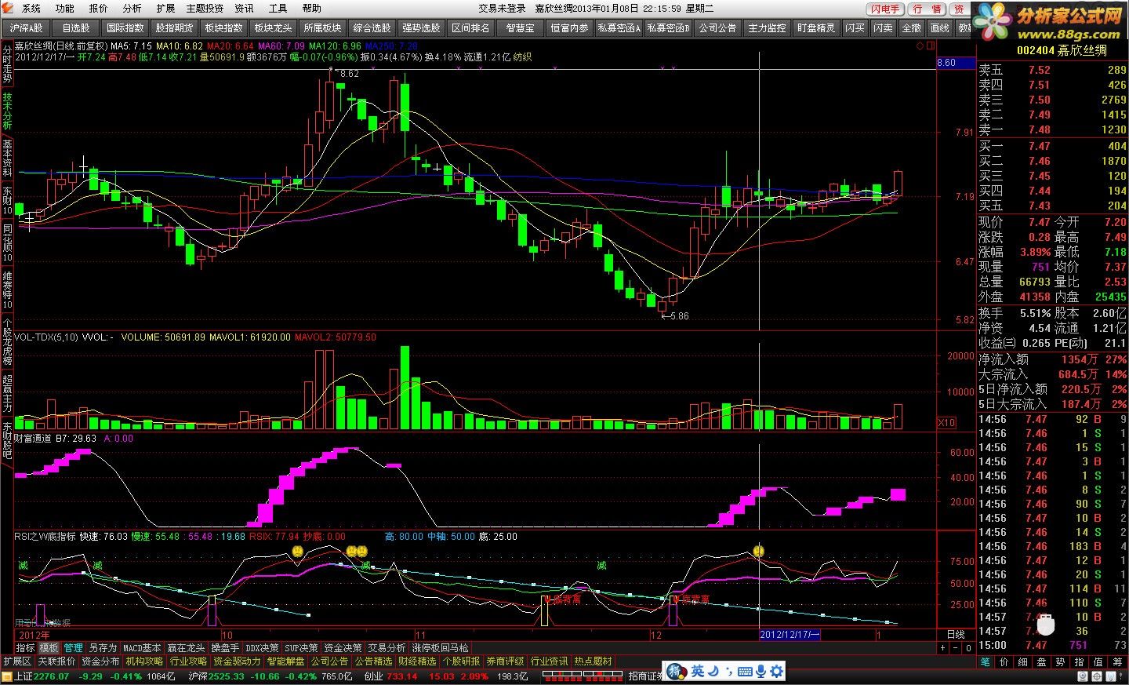Image resolution: width=1129 pixels, height=685 pixels.
Task: Toggle the 画线 drawing mode button
Action: tap(940, 28)
